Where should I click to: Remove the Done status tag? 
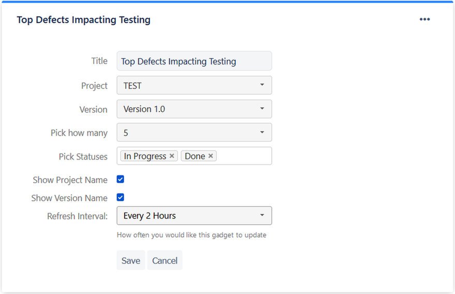211,156
